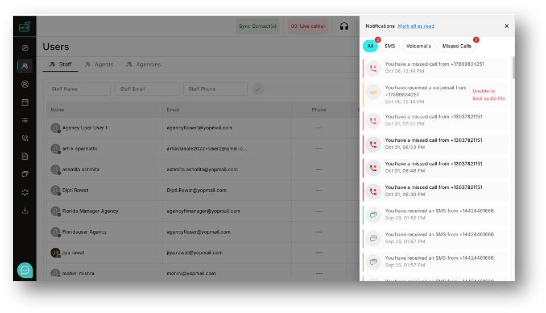The width and height of the screenshot is (546, 313).
Task: Click the profile circle icon in sidebar
Action: point(25,84)
